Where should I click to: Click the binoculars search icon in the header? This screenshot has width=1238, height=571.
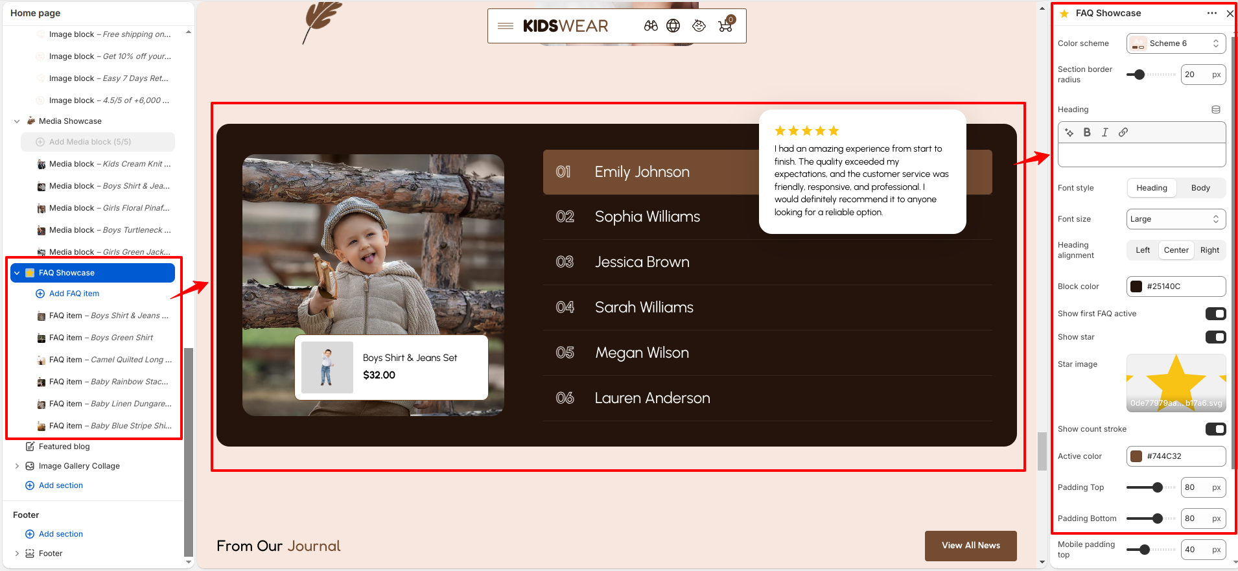651,25
